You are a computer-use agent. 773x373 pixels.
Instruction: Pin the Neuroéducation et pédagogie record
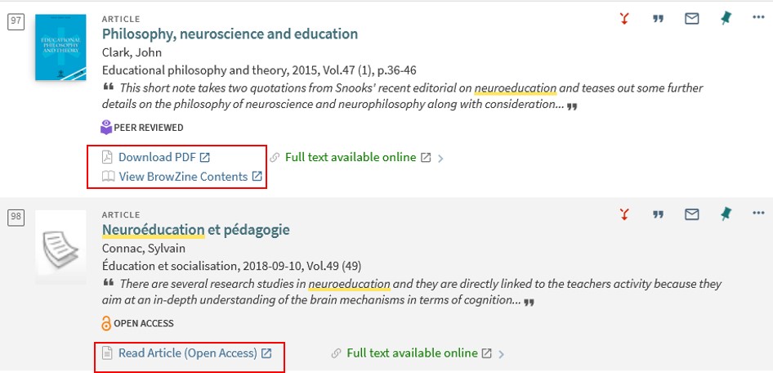click(x=725, y=214)
